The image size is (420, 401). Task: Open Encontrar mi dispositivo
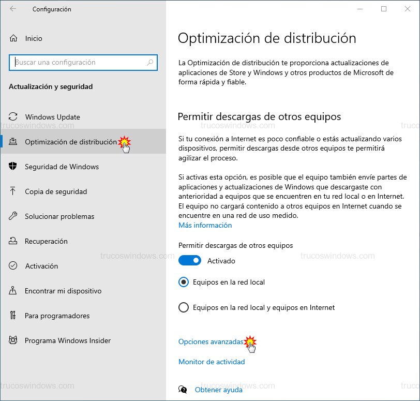[x=63, y=291]
